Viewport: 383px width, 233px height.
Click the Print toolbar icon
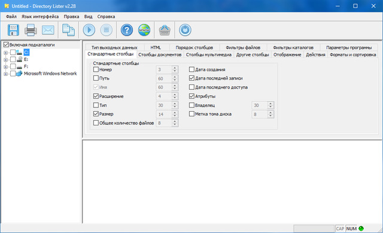click(31, 30)
